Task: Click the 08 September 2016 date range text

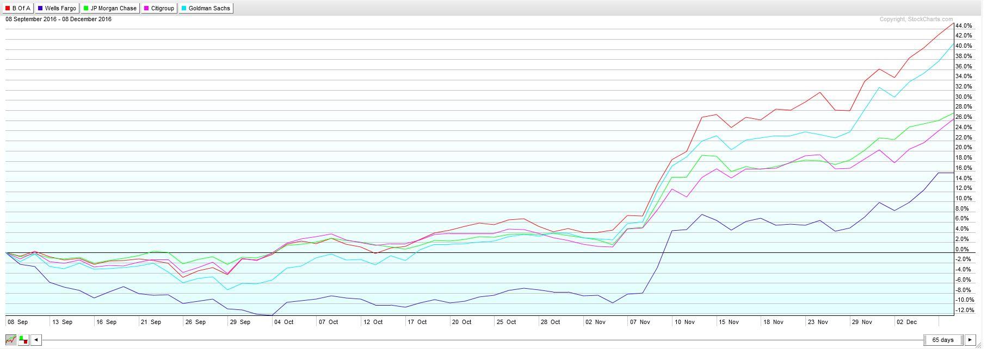Action: click(58, 19)
